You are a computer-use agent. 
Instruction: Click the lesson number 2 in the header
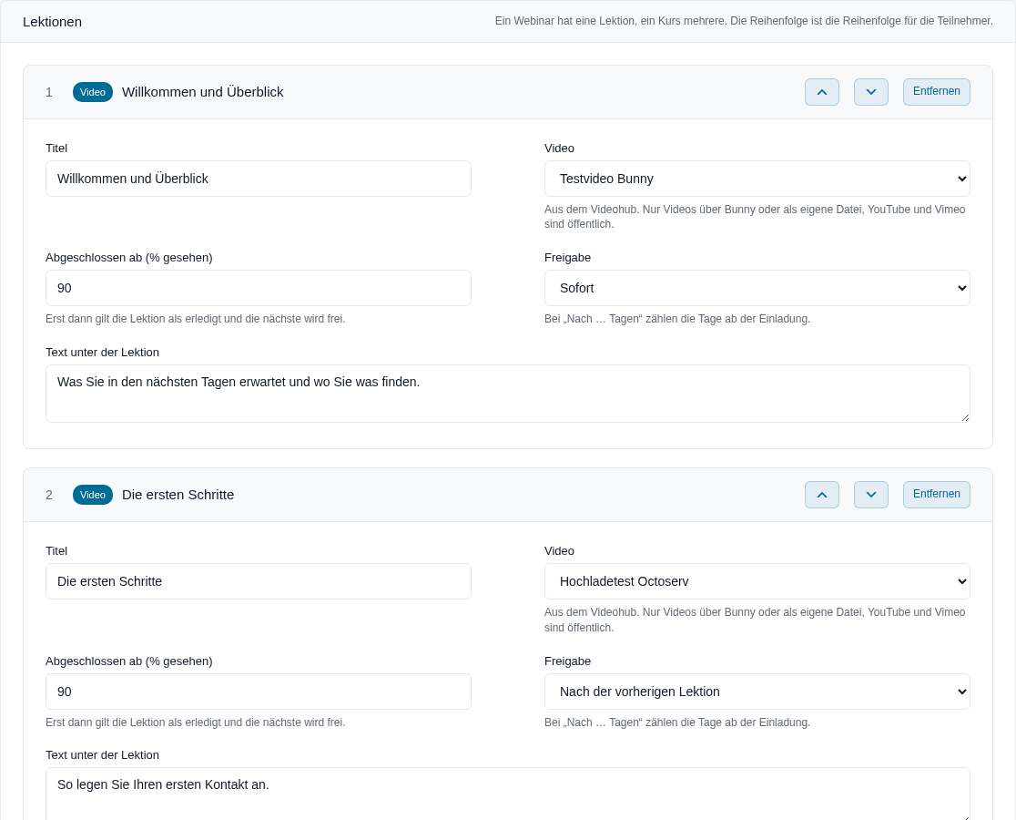(x=49, y=495)
